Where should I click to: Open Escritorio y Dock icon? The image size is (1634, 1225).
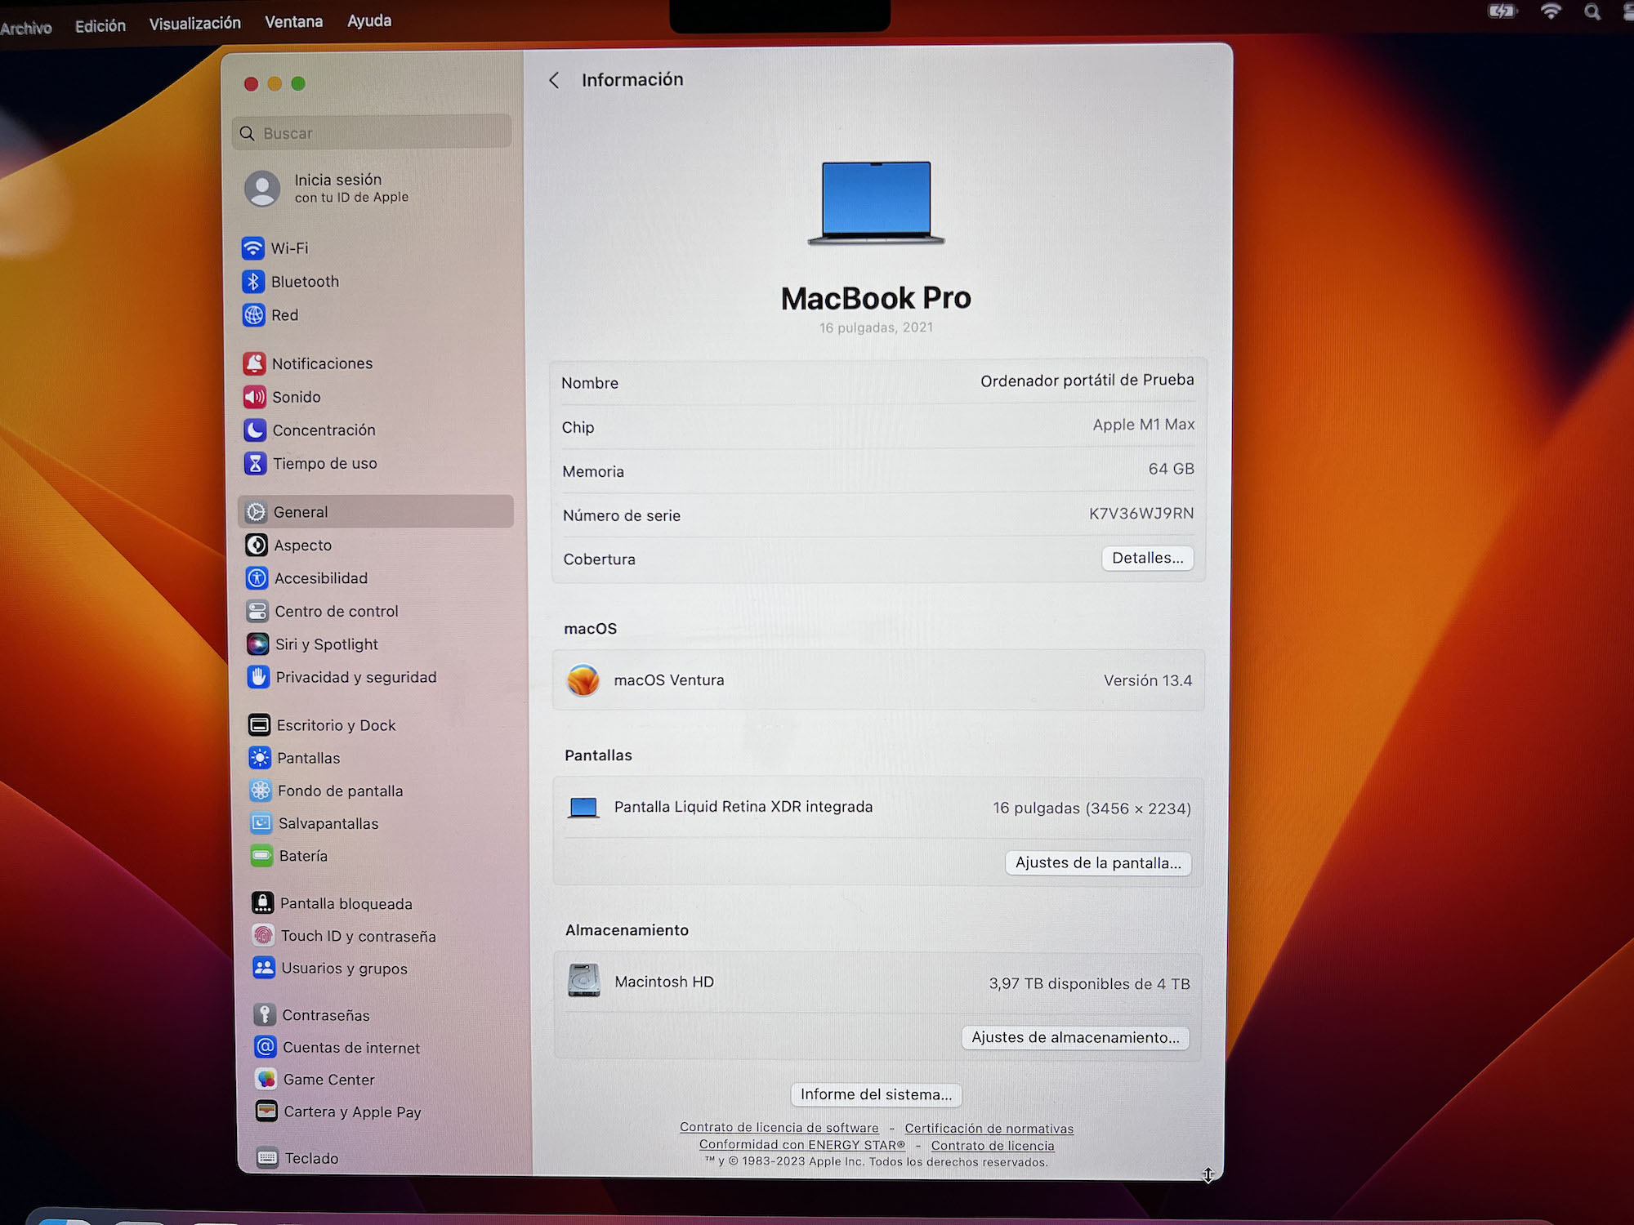[259, 725]
